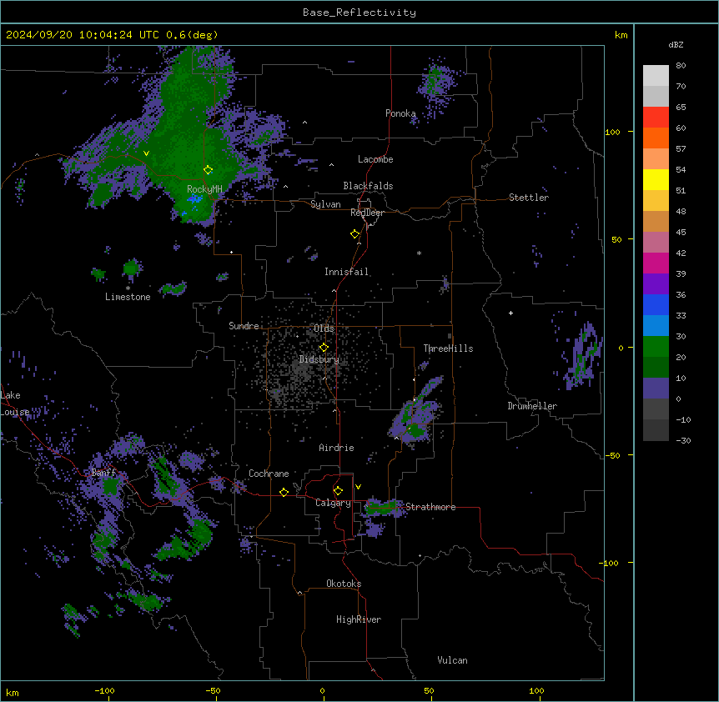This screenshot has width=719, height=702.
Task: Click the dBZ legend heading
Action: tap(676, 44)
